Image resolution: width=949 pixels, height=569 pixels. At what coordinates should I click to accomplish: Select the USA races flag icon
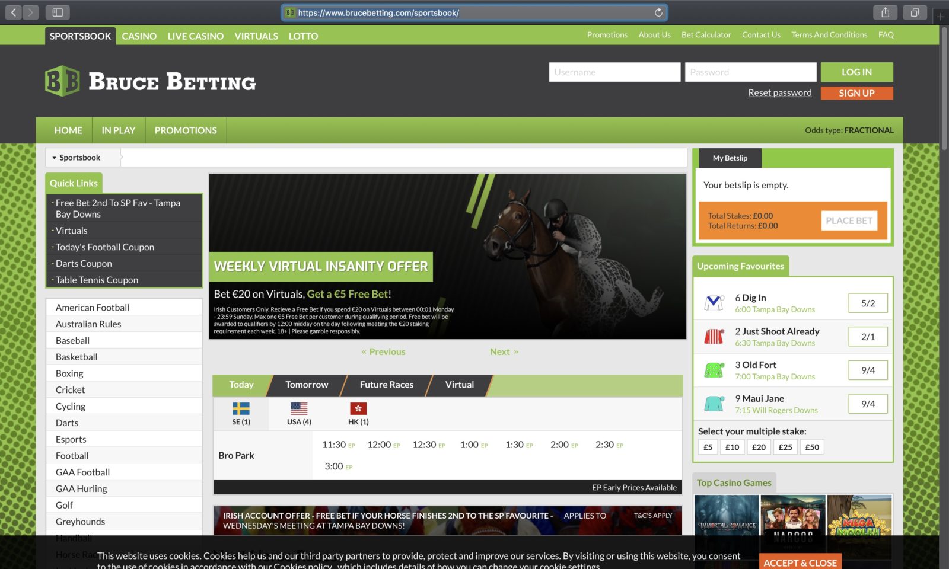298,408
